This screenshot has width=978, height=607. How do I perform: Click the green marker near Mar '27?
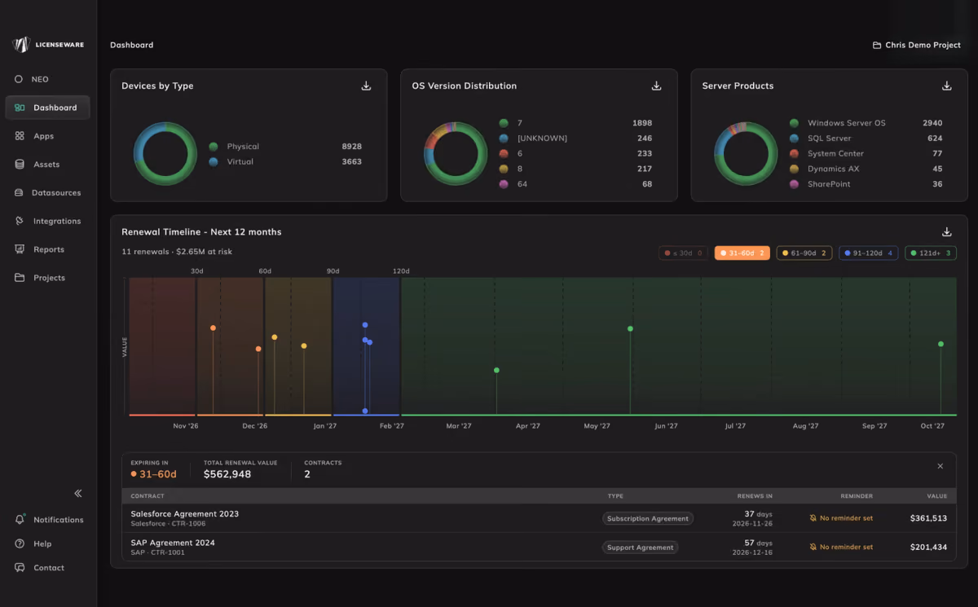(x=496, y=370)
